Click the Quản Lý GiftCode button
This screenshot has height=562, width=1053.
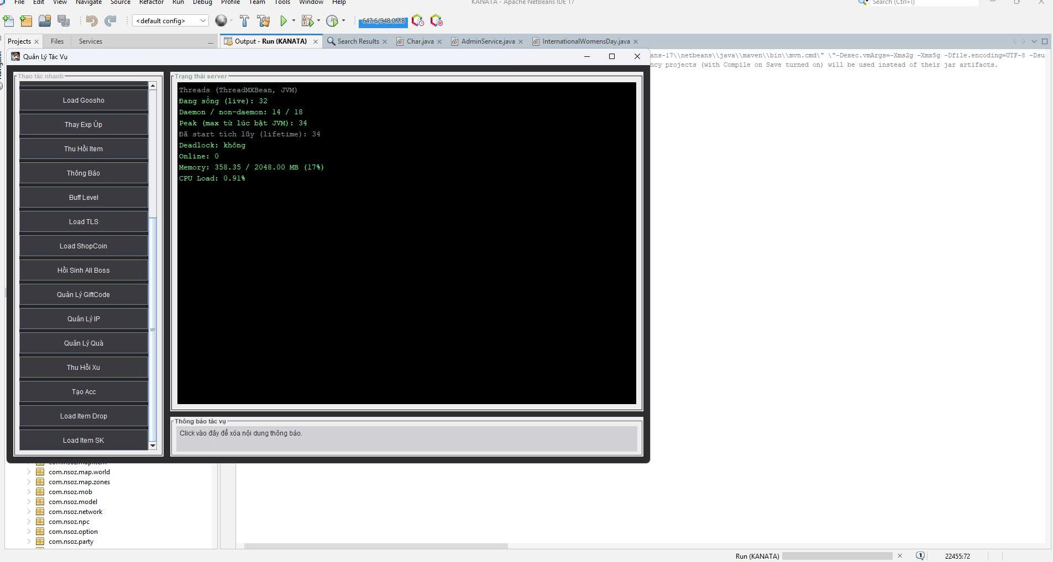pos(83,295)
